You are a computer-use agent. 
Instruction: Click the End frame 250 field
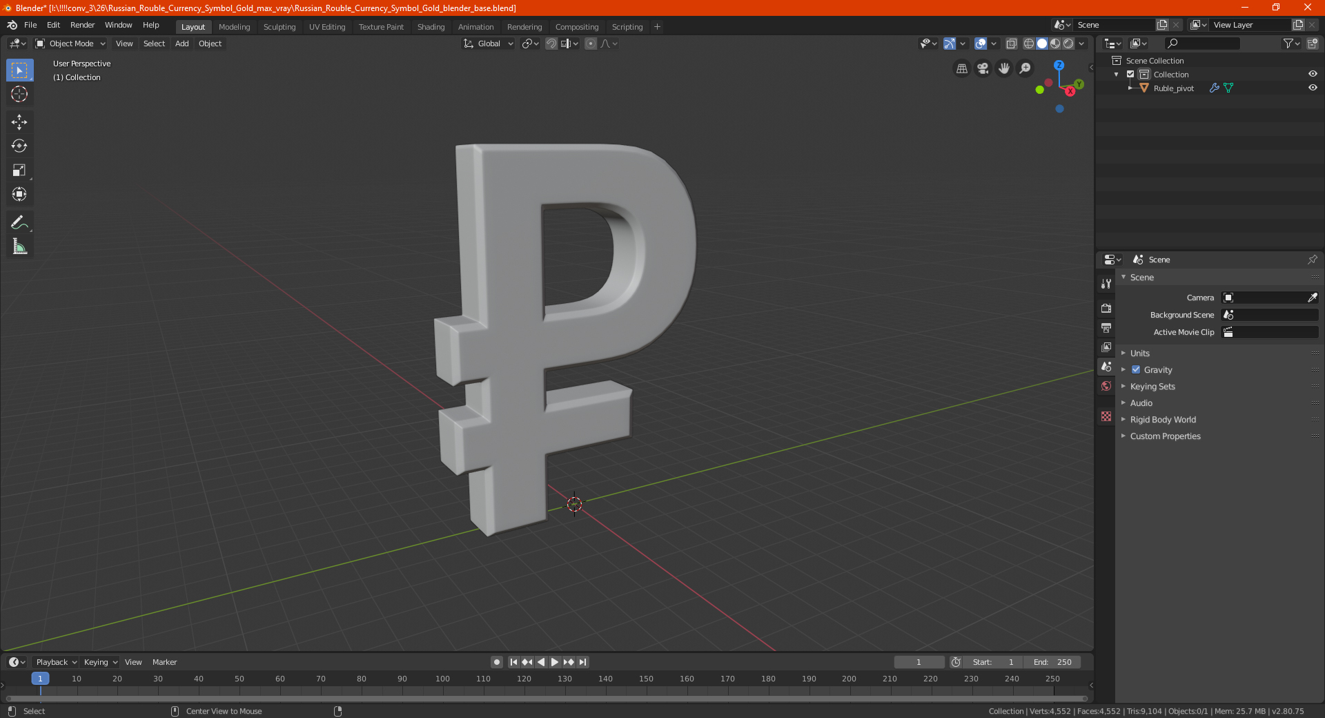1052,662
